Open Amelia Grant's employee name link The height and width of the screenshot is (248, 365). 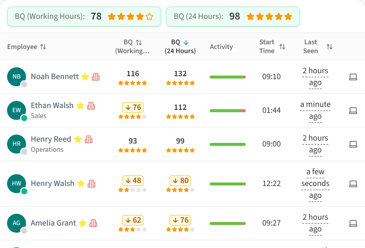(x=53, y=223)
